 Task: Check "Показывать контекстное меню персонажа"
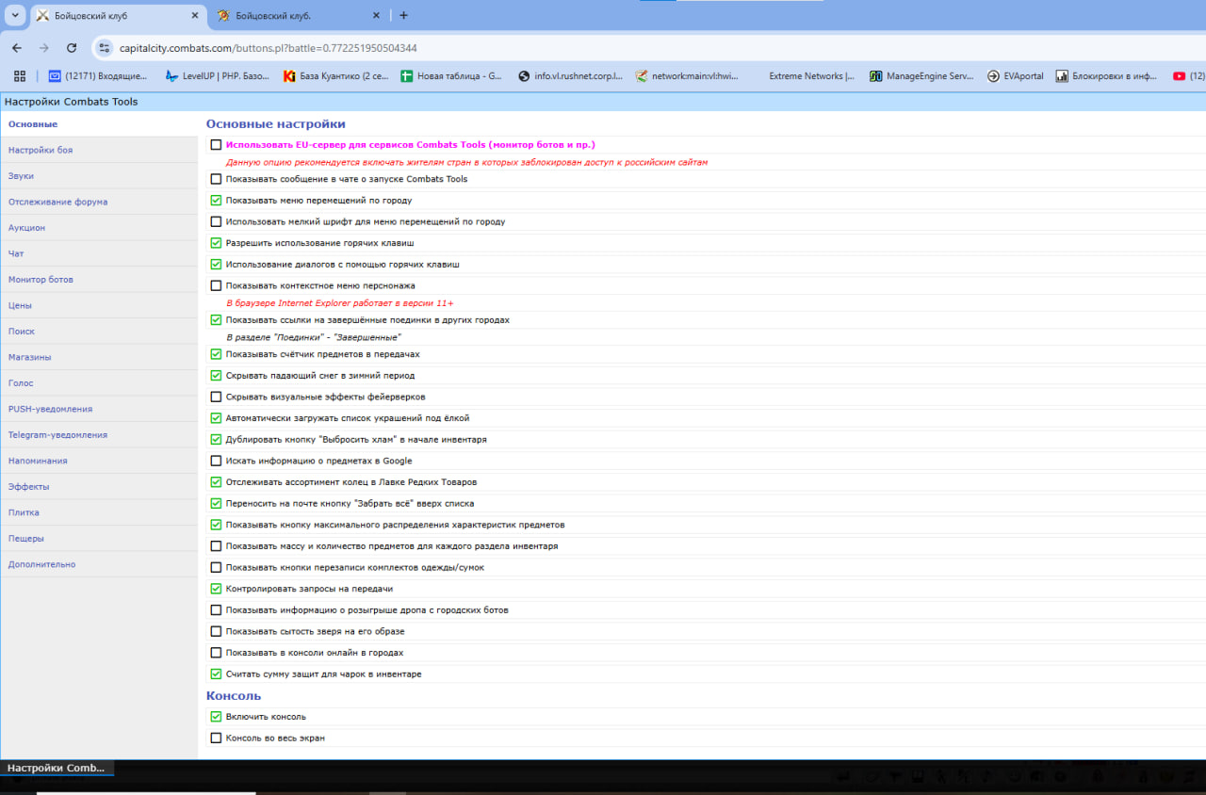point(217,285)
